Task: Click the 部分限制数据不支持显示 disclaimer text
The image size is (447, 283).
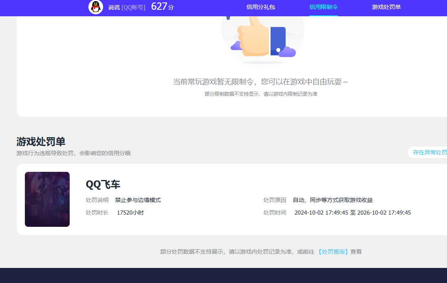Action: (x=261, y=94)
